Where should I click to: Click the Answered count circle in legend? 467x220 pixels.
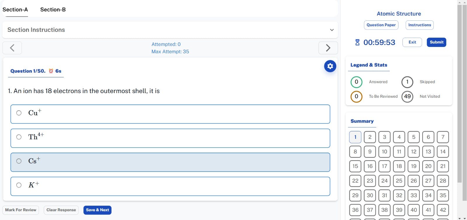coord(356,82)
